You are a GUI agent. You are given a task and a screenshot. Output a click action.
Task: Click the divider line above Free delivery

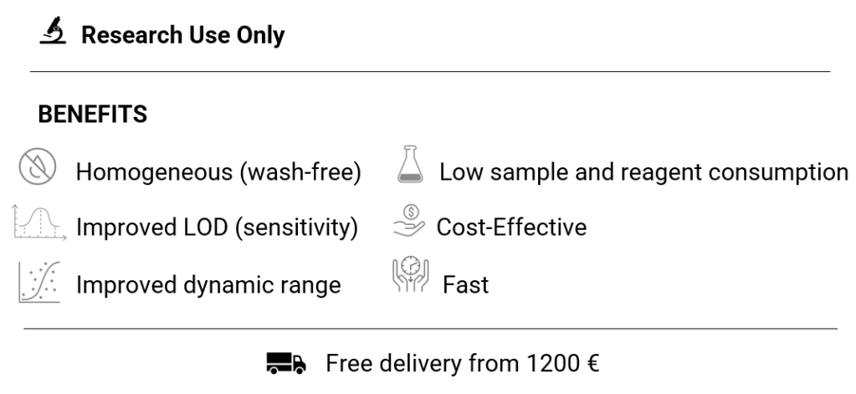click(430, 329)
